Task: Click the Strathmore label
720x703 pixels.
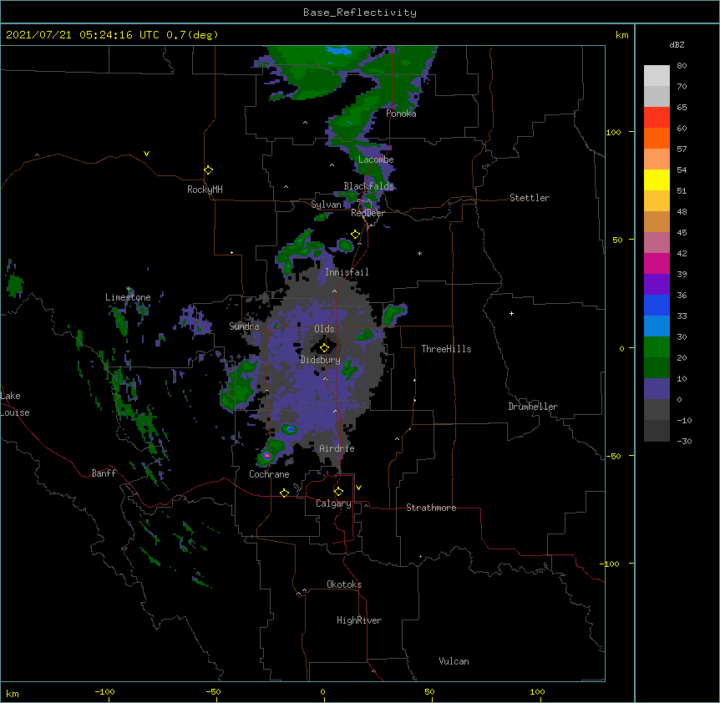Action: pos(431,508)
